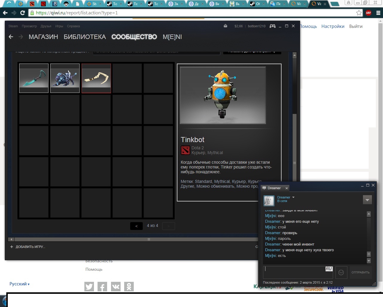Open the Adblock Plus extension
The height and width of the screenshot is (307, 383).
[x=368, y=13]
